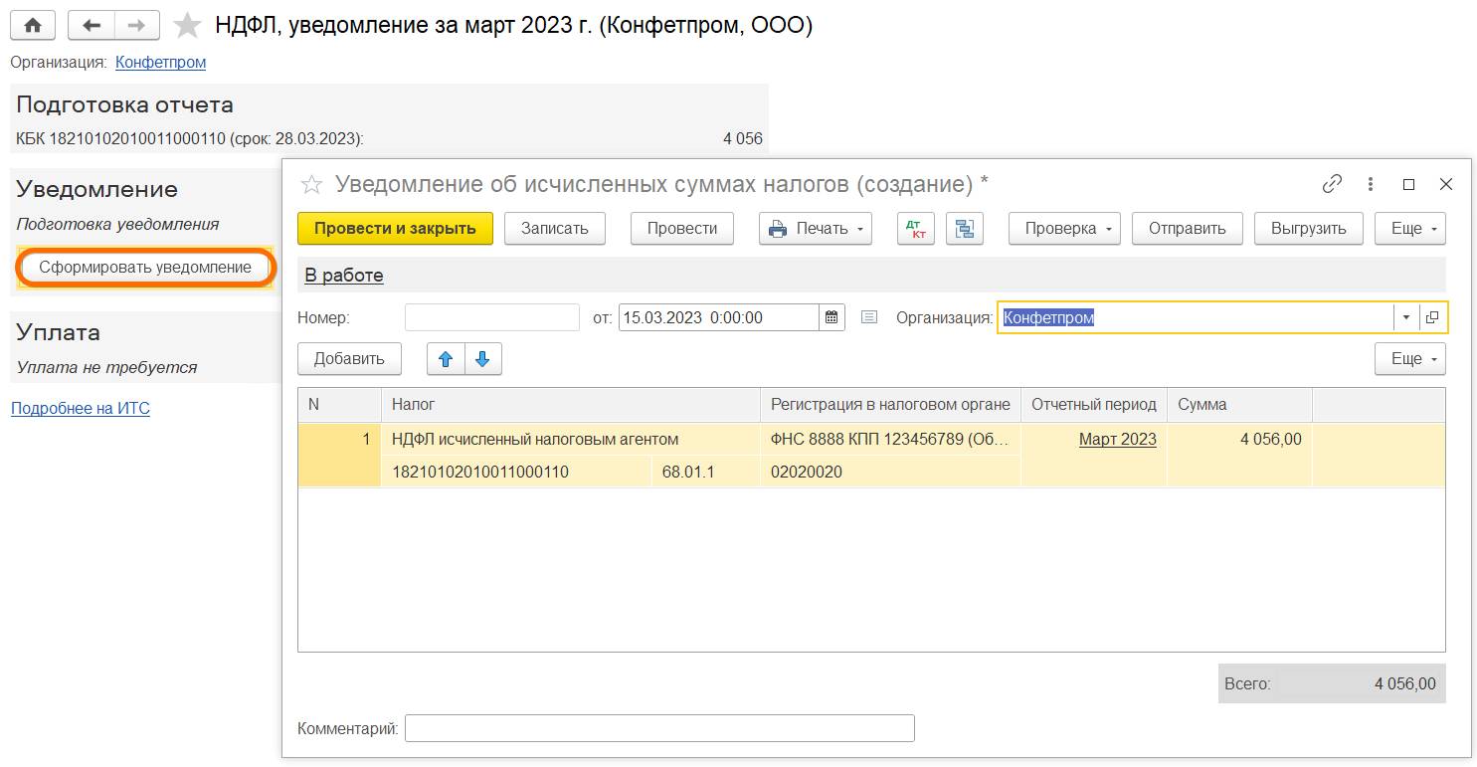Viewport: 1477px width, 767px height.
Task: Click the Комментарий input field
Action: click(x=658, y=728)
